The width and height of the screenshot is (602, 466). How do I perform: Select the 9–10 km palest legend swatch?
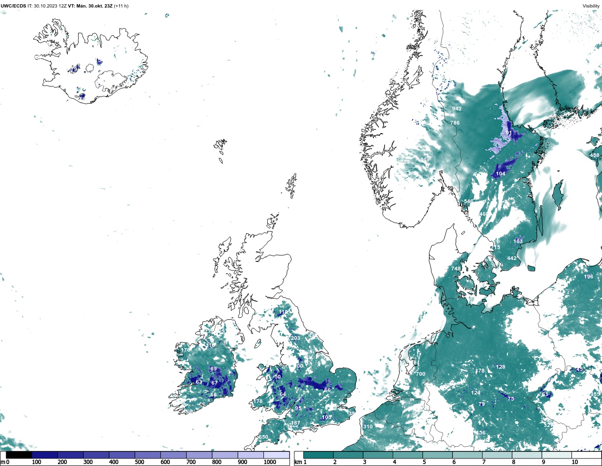(x=557, y=455)
